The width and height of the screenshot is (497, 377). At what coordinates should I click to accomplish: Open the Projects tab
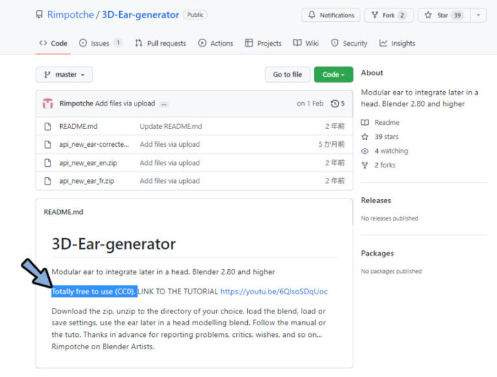263,43
